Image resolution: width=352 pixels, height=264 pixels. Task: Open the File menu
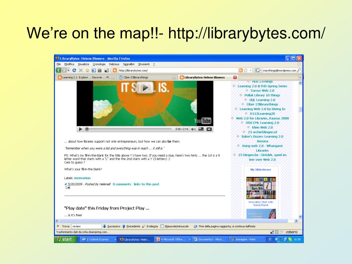(x=58, y=64)
